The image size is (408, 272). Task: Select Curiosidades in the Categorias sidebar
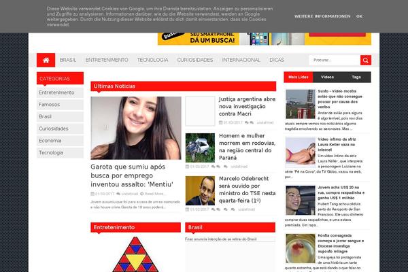tap(60, 129)
